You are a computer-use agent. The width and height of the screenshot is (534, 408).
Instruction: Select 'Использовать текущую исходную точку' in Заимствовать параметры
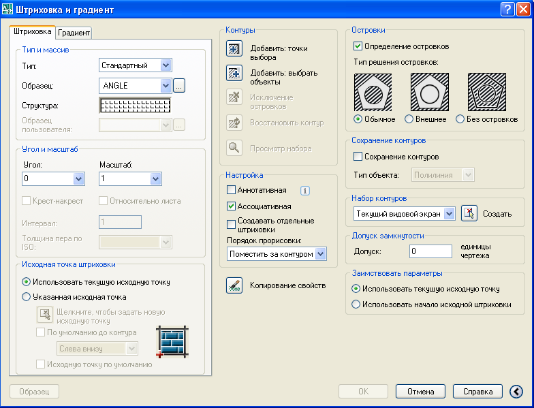(x=356, y=289)
